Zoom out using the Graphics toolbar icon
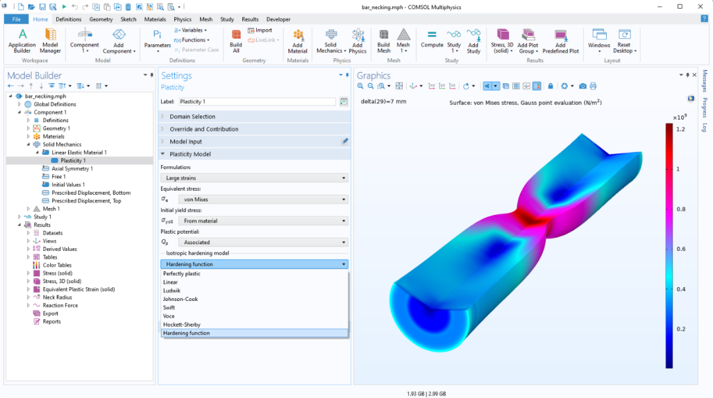713x398 pixels. pos(370,86)
